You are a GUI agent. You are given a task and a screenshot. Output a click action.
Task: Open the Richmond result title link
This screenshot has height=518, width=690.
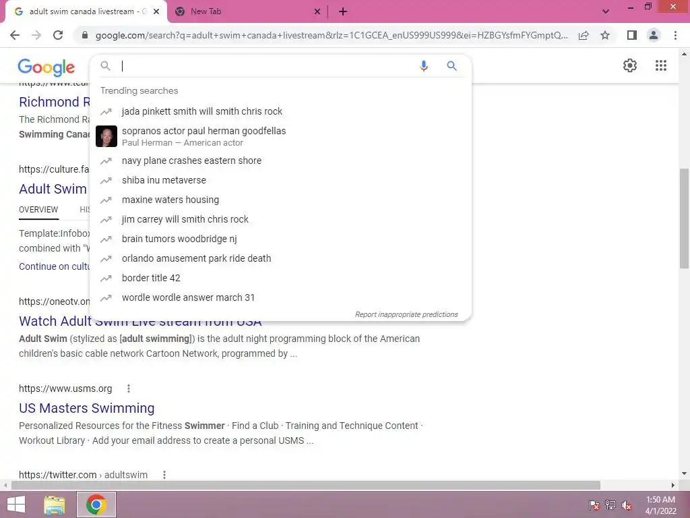[x=54, y=102]
